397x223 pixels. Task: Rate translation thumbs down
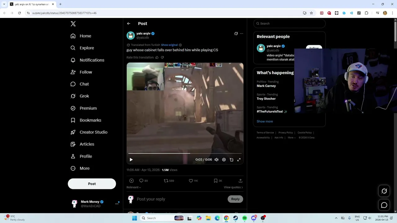click(162, 57)
